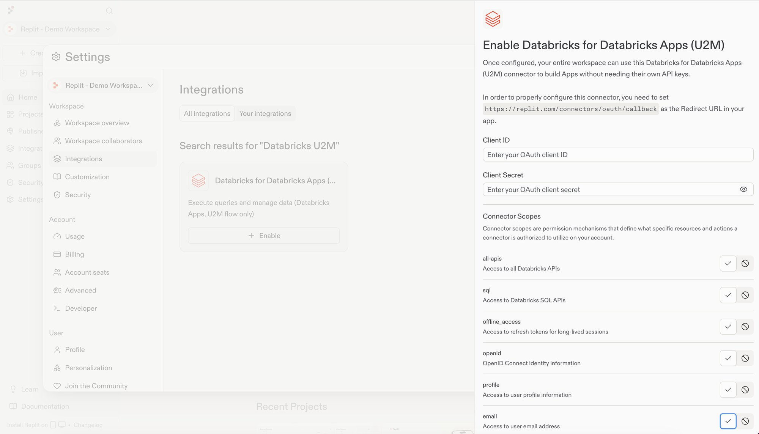Viewport: 759px width, 434px height.
Task: Click the Documentation link in the left nav
Action: click(45, 406)
